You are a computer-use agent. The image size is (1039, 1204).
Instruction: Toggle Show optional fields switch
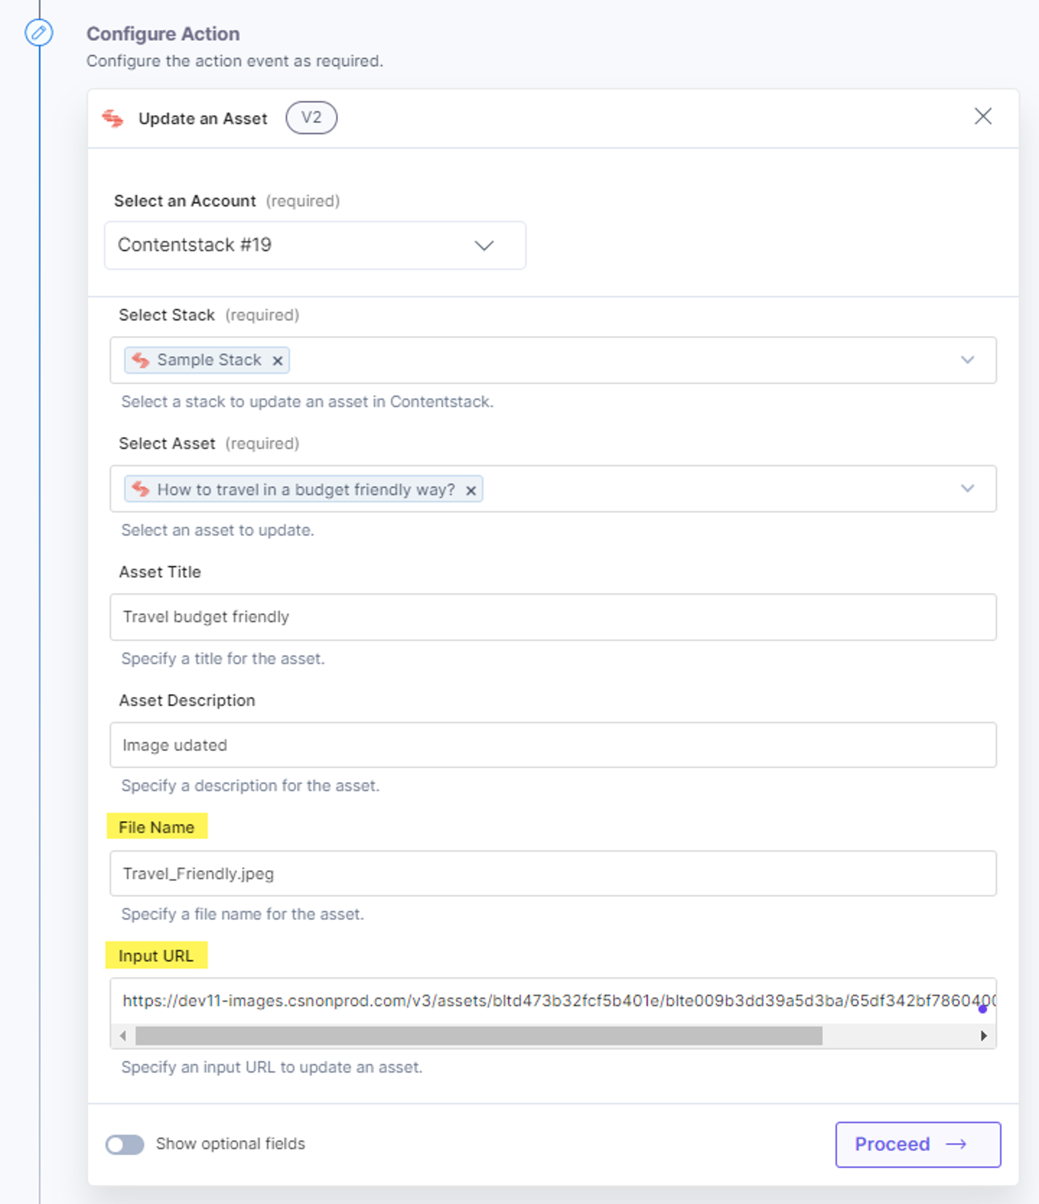[124, 1144]
